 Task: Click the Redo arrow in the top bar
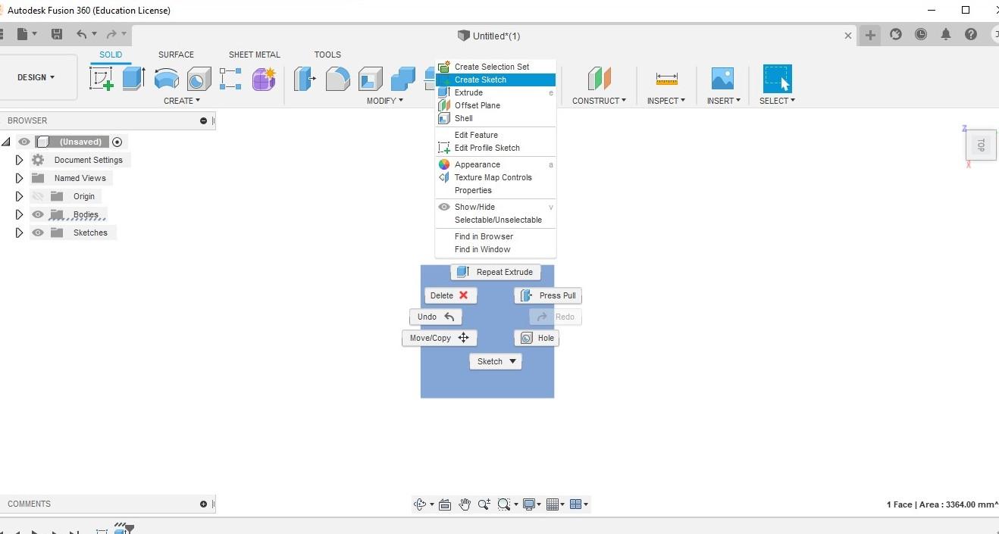tap(111, 34)
